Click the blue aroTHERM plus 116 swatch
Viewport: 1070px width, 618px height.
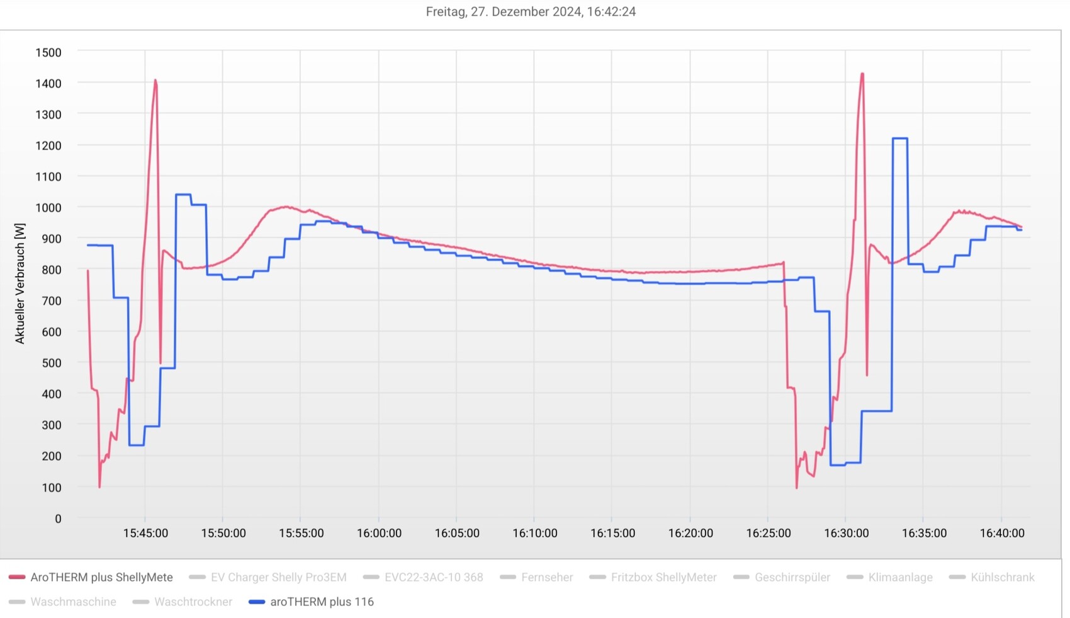pyautogui.click(x=257, y=602)
